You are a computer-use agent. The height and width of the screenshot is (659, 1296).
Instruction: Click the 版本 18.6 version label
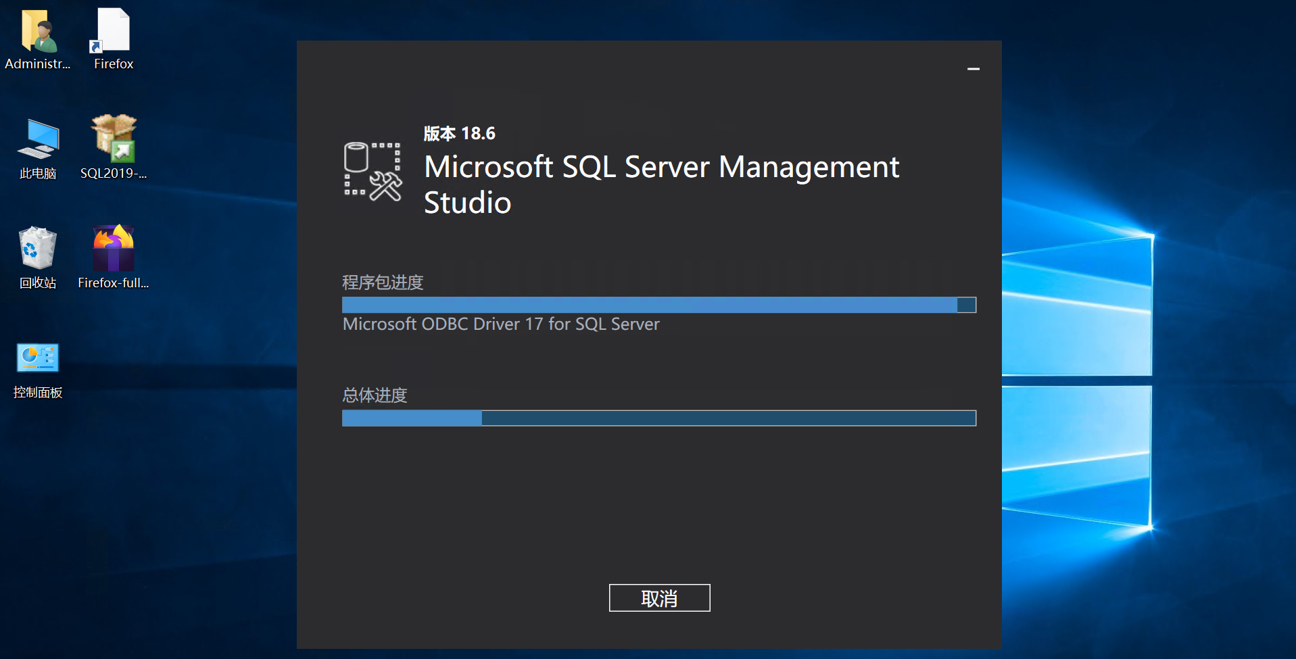459,134
